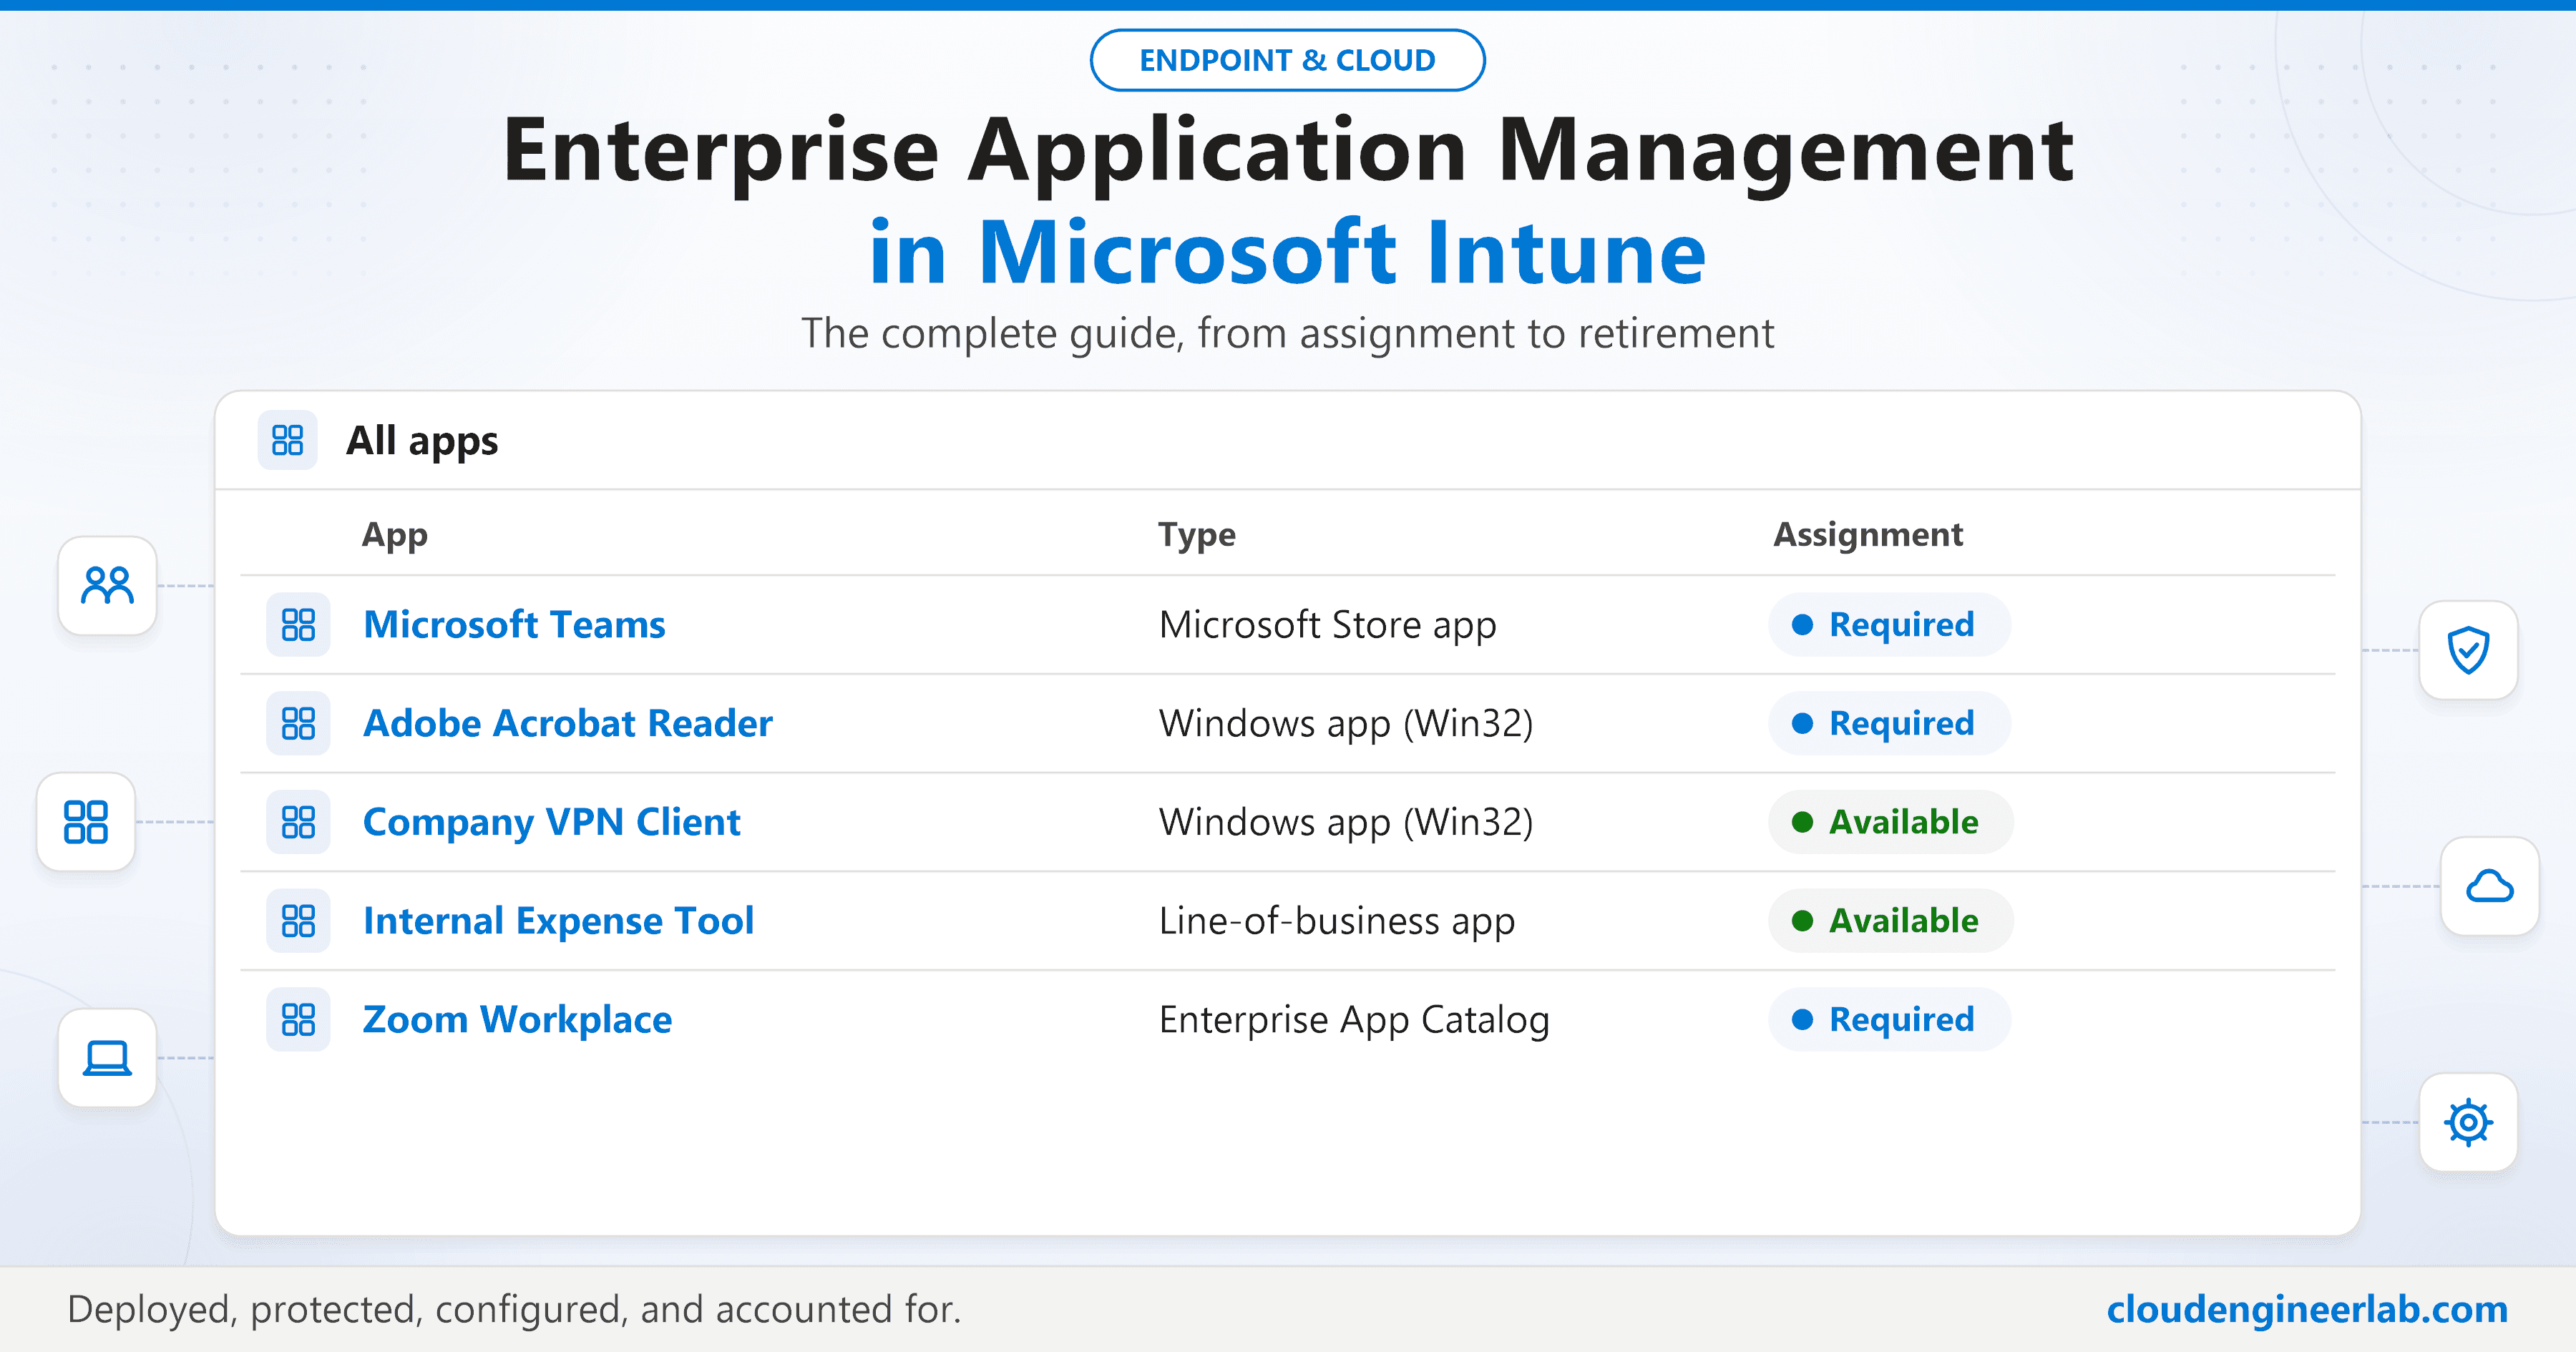Image resolution: width=2576 pixels, height=1352 pixels.
Task: Click Required badge for Zoom Workplace
Action: pos(1889,1020)
